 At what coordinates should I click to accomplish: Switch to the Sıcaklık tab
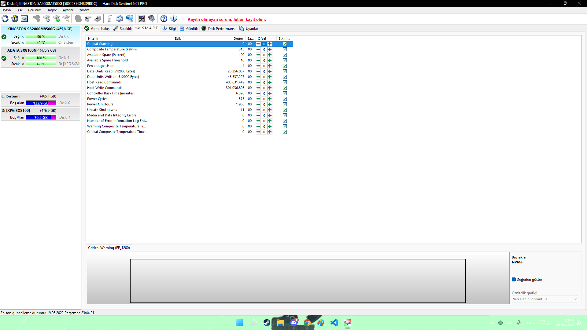(123, 28)
